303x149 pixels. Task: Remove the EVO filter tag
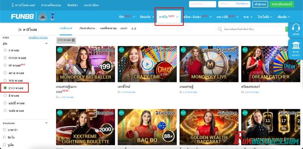click(73, 40)
